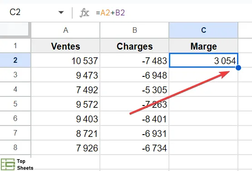Image resolution: width=252 pixels, height=171 pixels.
Task: Select column C header
Action: 203,30
